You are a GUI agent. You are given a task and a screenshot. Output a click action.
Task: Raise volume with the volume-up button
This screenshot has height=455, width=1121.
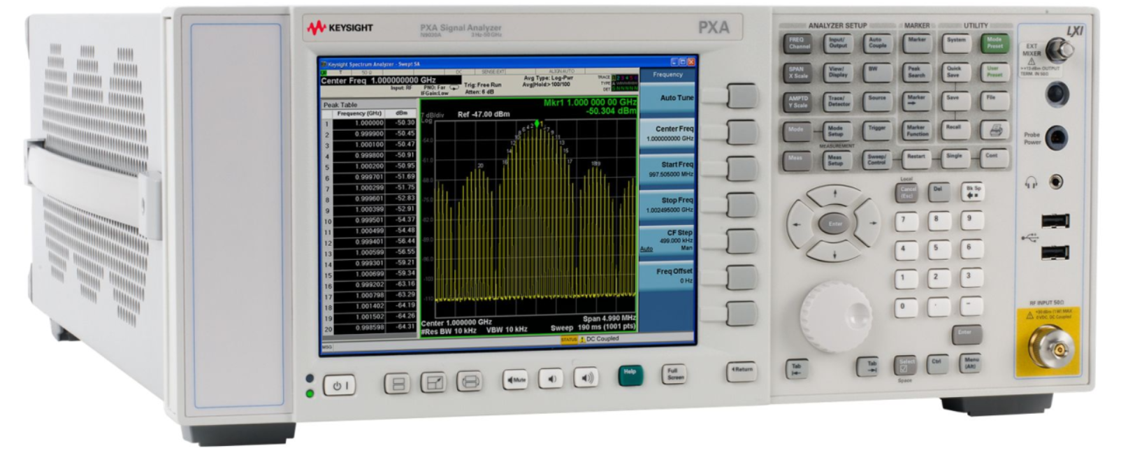click(586, 378)
